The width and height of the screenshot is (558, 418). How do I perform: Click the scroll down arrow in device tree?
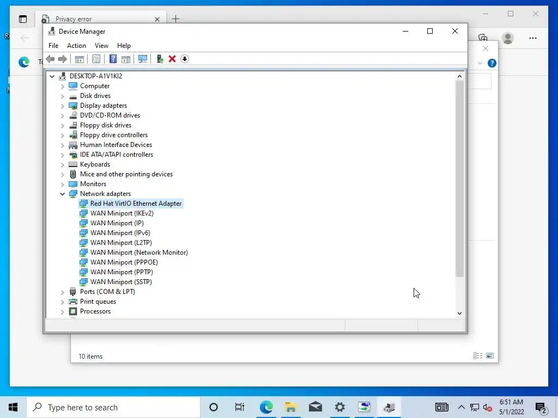click(x=459, y=313)
